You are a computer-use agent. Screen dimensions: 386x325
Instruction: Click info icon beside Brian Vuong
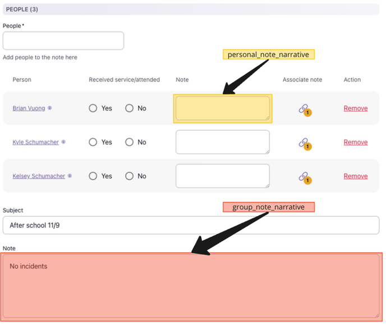tap(50, 108)
